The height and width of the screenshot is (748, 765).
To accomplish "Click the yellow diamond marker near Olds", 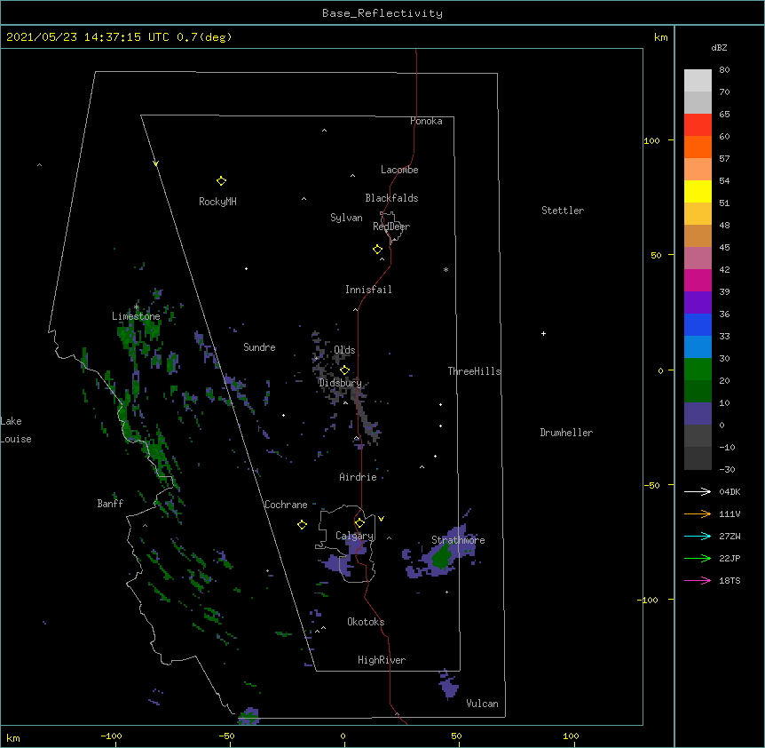I will 344,370.
